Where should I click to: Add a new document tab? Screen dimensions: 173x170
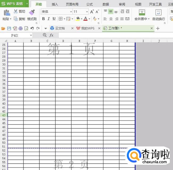[x=158, y=29]
